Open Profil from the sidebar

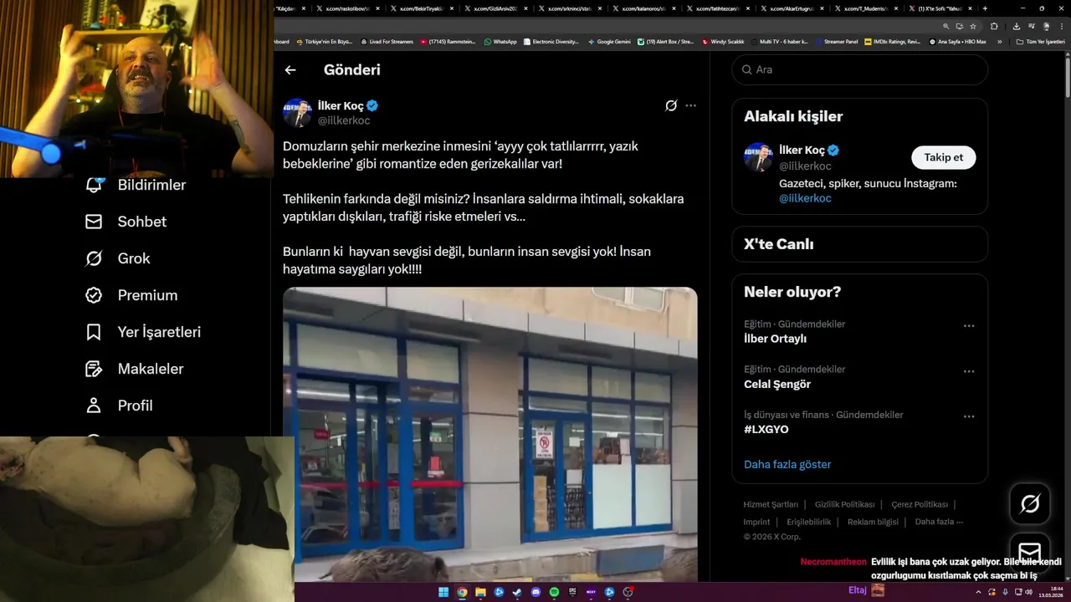pos(119,406)
